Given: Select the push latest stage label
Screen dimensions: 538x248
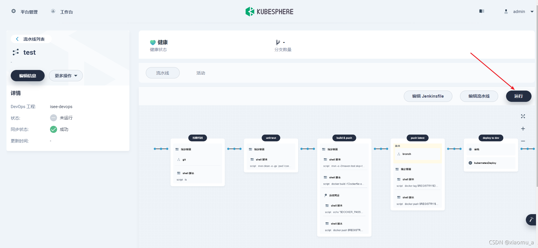Looking at the screenshot, I should 418,138.
